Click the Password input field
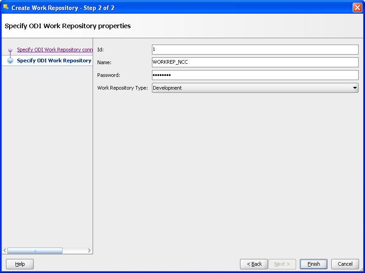This screenshot has width=365, height=273. click(x=255, y=75)
